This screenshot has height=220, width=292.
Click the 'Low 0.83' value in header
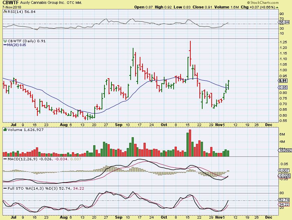182,7
